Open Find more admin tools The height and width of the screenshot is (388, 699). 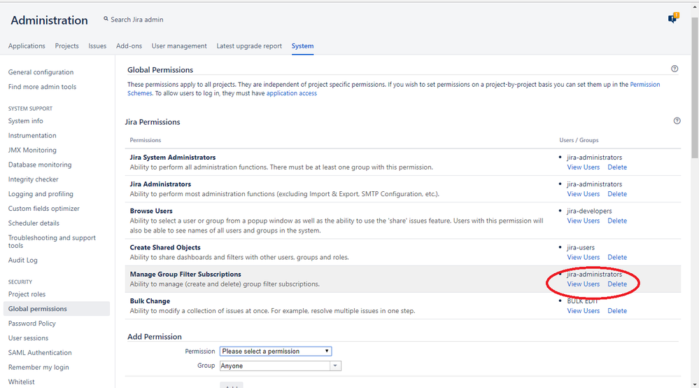point(43,87)
